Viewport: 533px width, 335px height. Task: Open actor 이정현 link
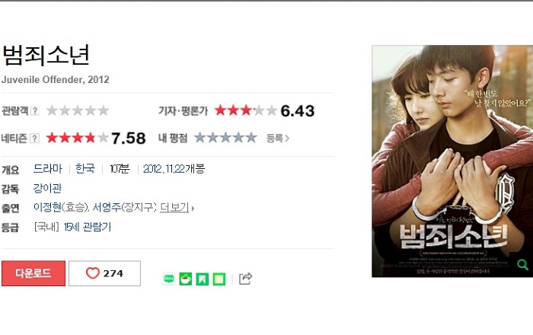47,207
